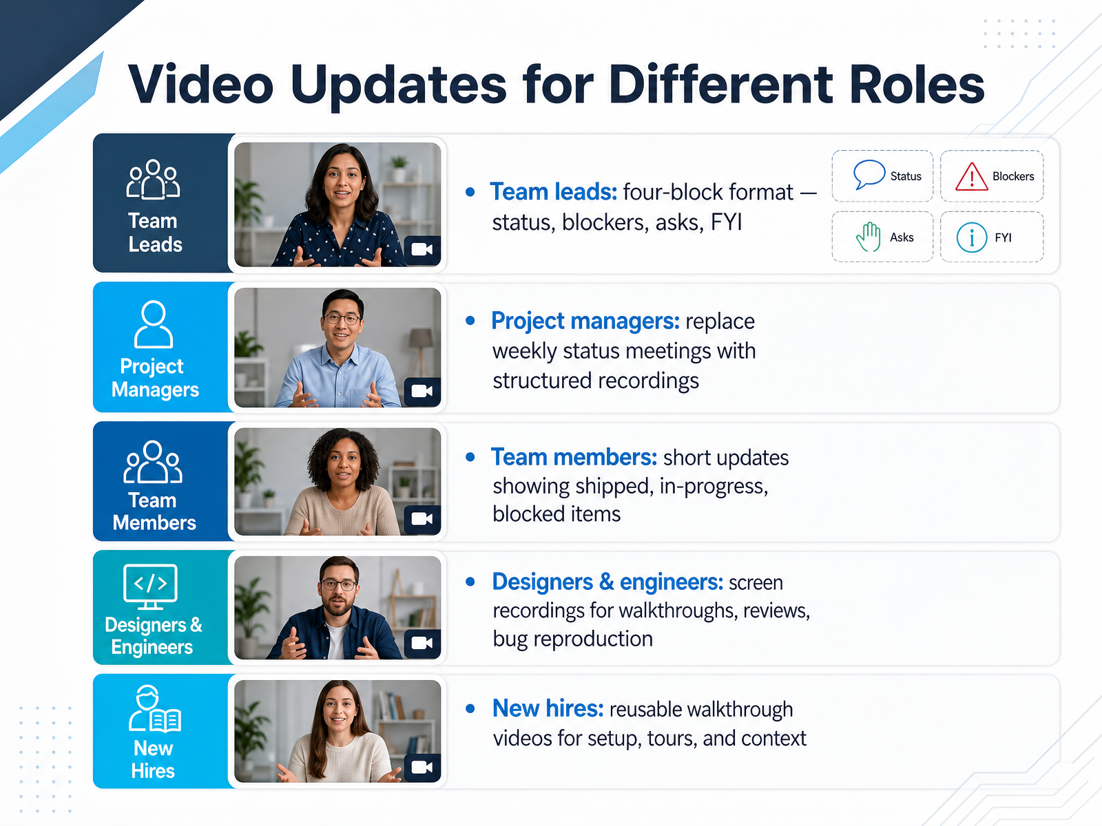Click the "Team leads:" bullet heading
The height and width of the screenshot is (826, 1102).
[x=553, y=192]
